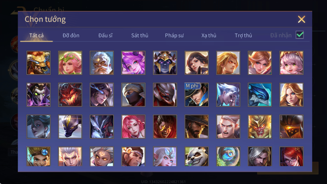This screenshot has width=327, height=184.
Task: Open the Đấu sĩ tab
Action: point(105,35)
